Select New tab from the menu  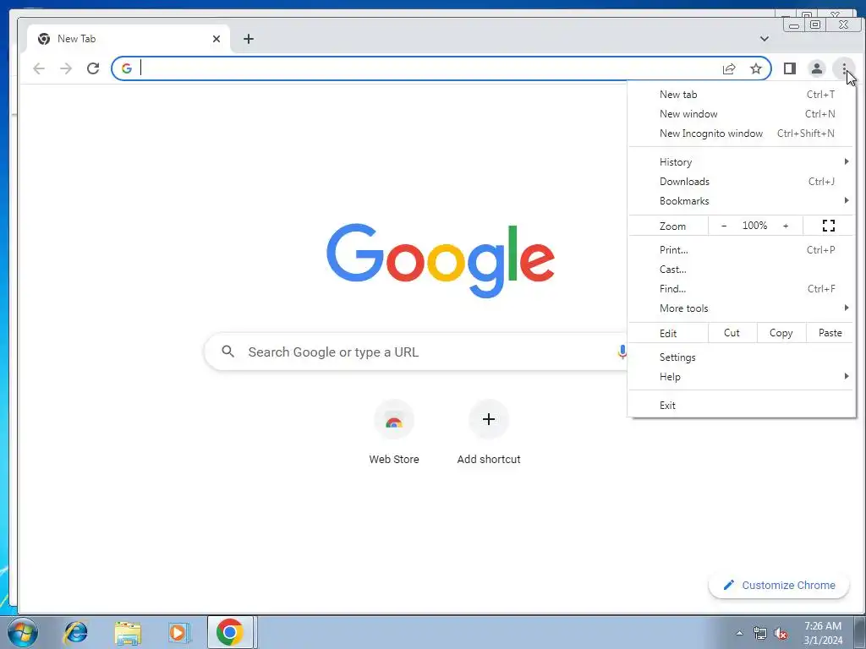pyautogui.click(x=742, y=95)
